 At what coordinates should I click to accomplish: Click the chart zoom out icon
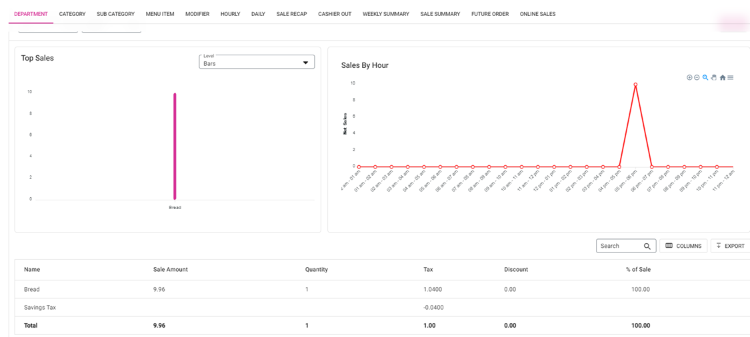697,78
